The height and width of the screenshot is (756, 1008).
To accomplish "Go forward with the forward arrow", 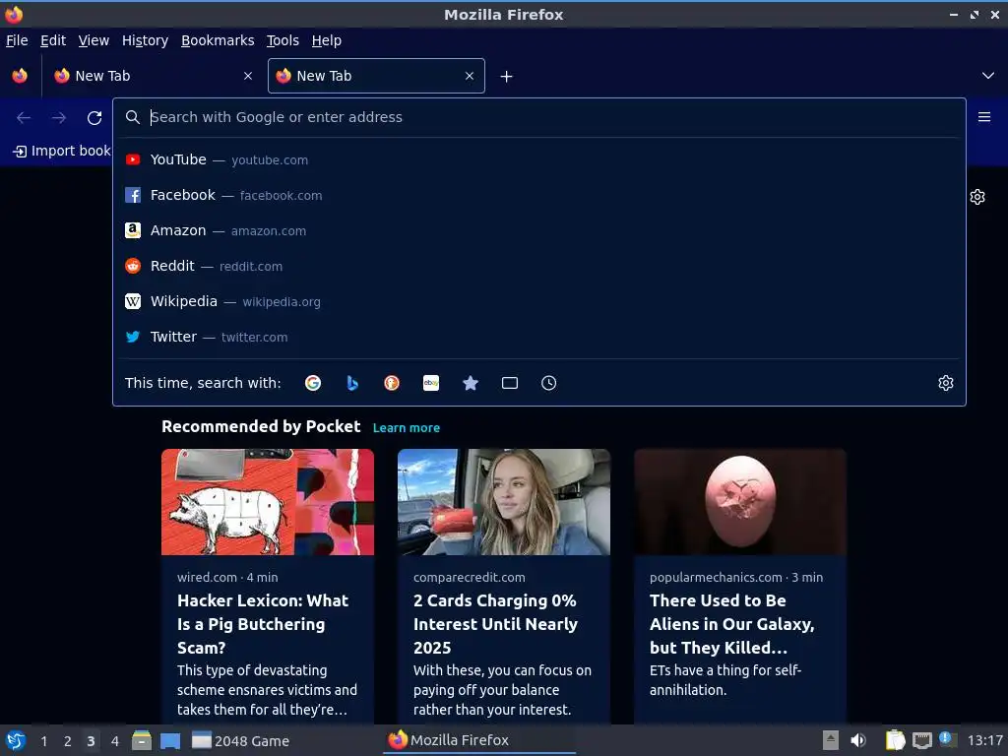I will coord(59,118).
